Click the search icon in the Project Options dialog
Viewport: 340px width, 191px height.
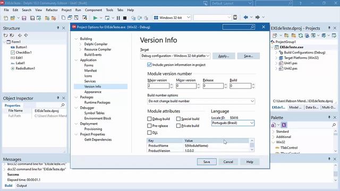(252, 27)
